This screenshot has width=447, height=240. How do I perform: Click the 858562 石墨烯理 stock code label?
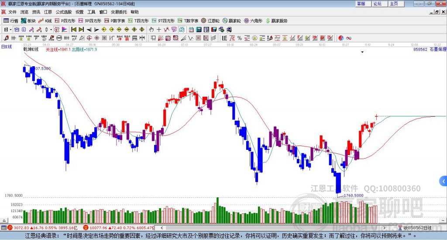click(x=430, y=49)
